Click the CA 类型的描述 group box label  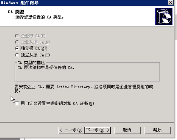click(x=31, y=63)
